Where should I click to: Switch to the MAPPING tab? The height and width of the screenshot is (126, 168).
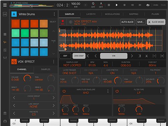tap(134, 14)
